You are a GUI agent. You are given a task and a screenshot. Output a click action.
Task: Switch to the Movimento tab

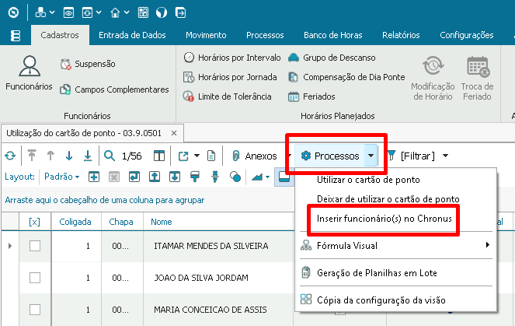pyautogui.click(x=206, y=35)
